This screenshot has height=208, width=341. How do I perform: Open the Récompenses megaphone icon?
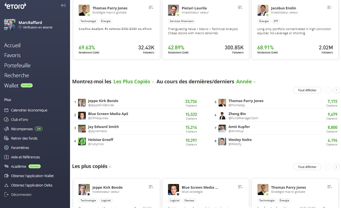(x=7, y=129)
